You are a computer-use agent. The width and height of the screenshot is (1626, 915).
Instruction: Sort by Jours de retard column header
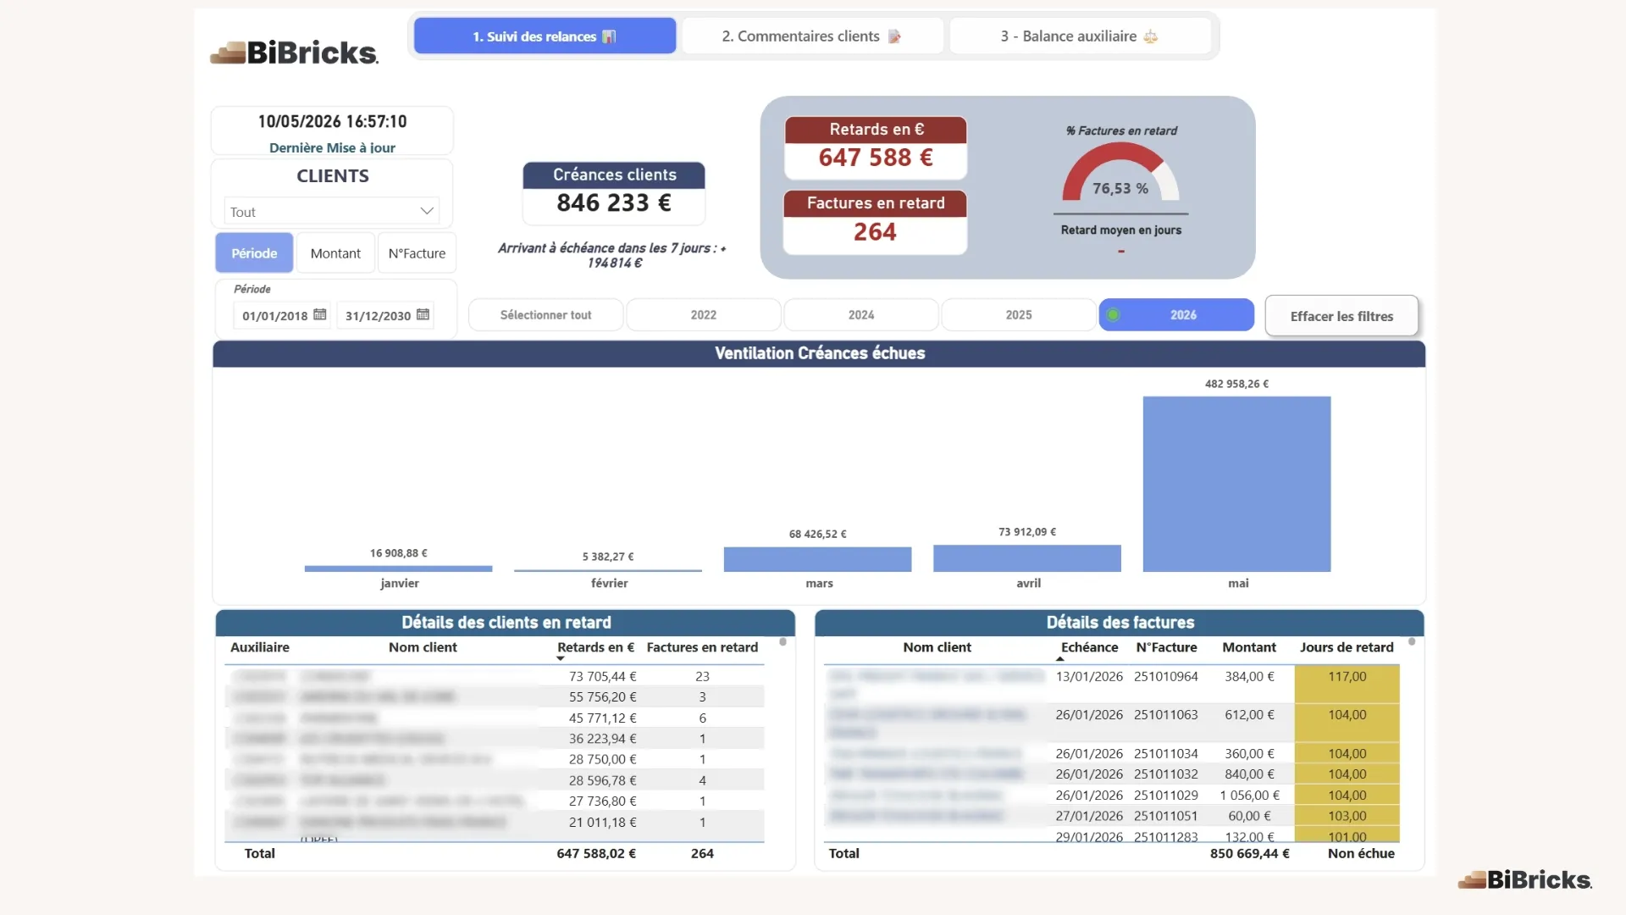pyautogui.click(x=1347, y=647)
